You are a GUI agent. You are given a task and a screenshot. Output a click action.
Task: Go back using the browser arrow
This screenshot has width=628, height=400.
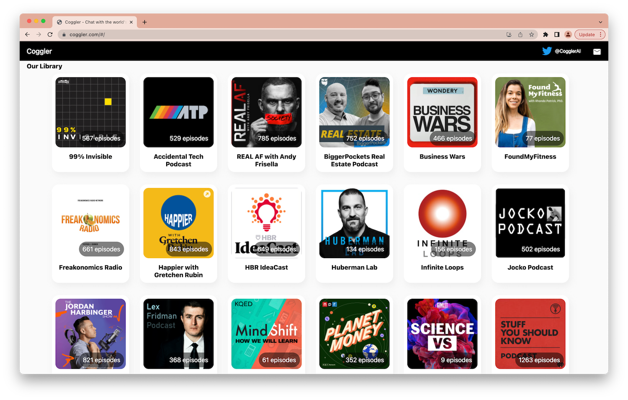(x=28, y=35)
